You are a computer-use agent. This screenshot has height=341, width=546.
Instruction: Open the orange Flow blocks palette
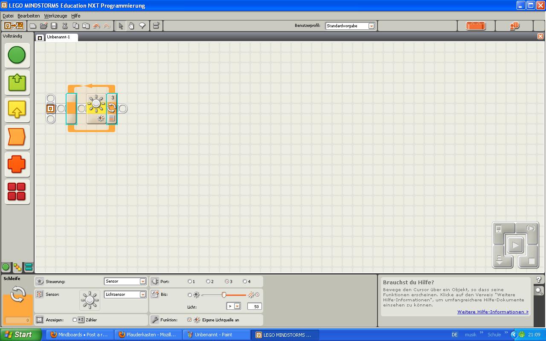tap(17, 137)
